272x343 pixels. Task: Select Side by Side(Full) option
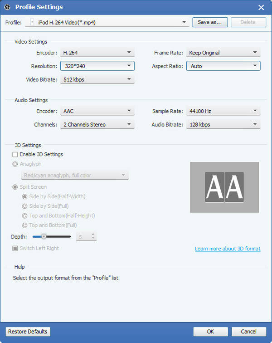pos(25,206)
